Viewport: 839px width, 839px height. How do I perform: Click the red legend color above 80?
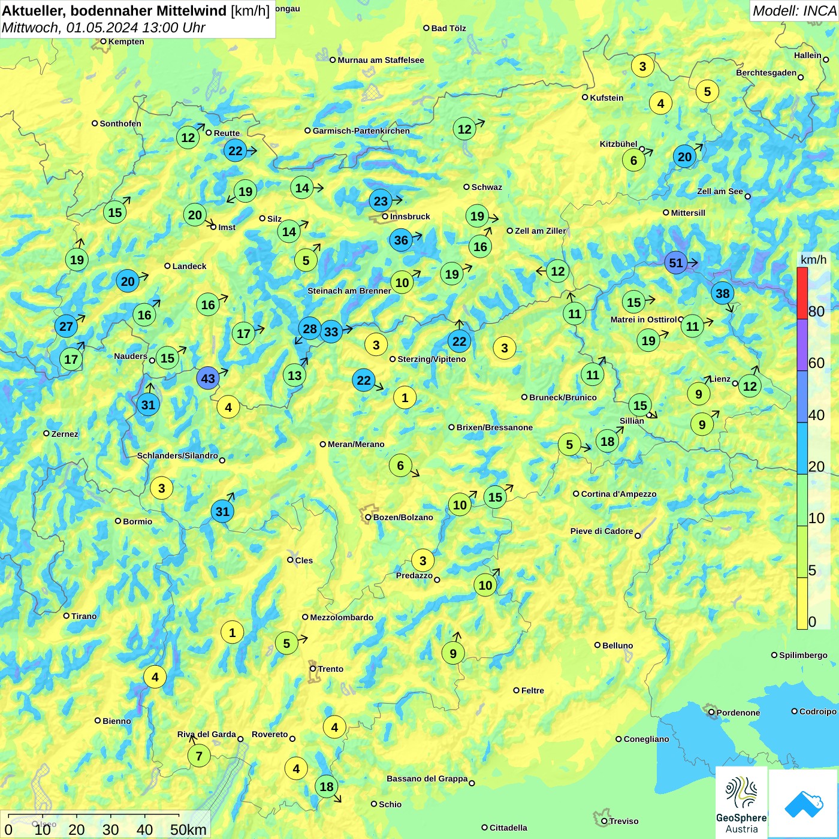click(802, 293)
